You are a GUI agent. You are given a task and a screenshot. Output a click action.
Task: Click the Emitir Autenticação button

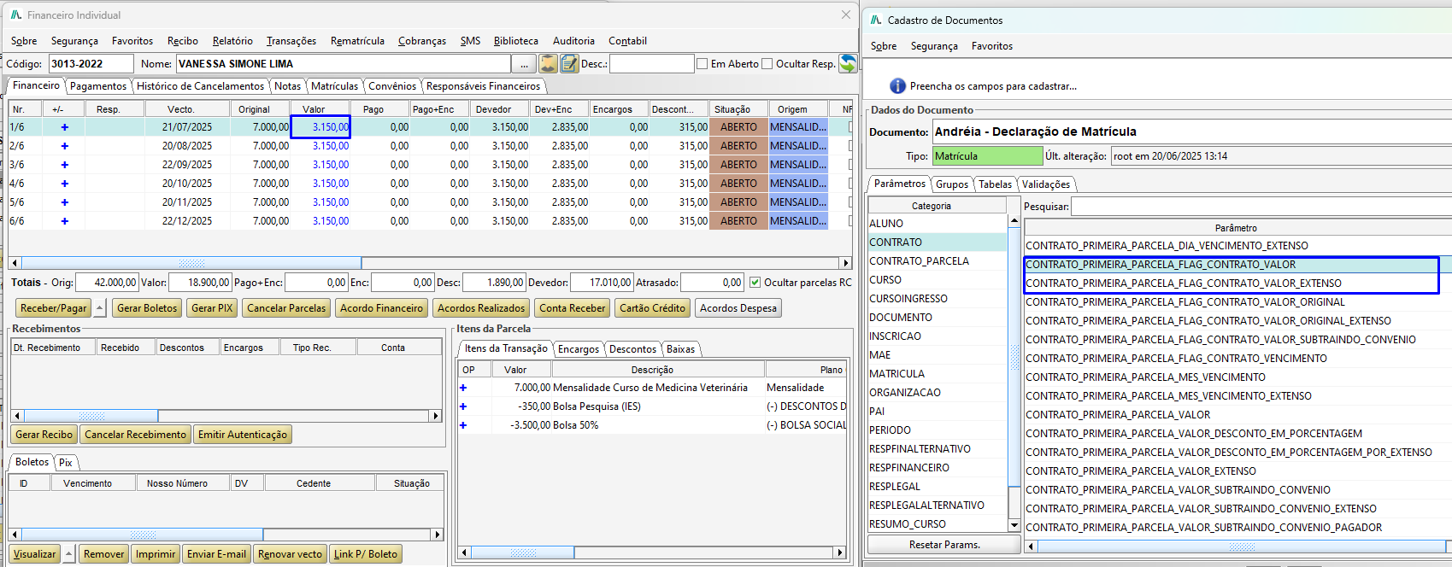243,435
